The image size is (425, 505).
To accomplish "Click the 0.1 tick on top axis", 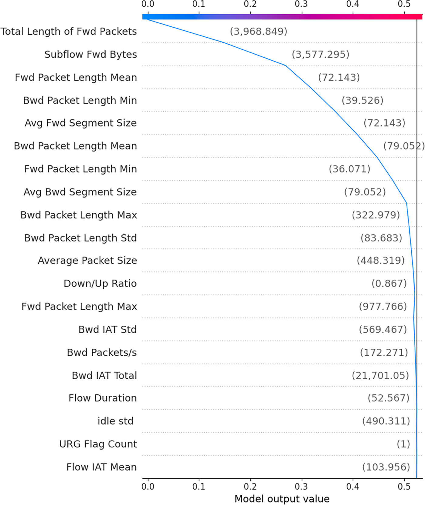I will (x=199, y=4).
